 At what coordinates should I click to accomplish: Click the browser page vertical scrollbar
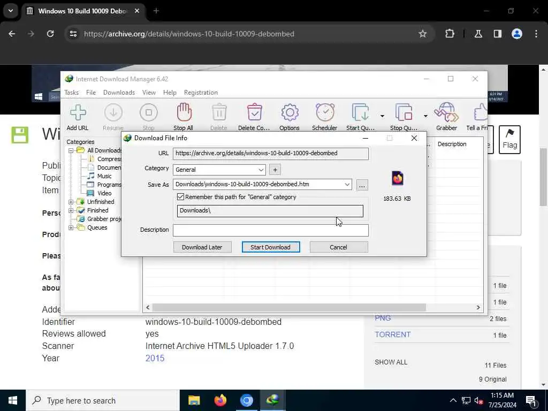tap(544, 177)
